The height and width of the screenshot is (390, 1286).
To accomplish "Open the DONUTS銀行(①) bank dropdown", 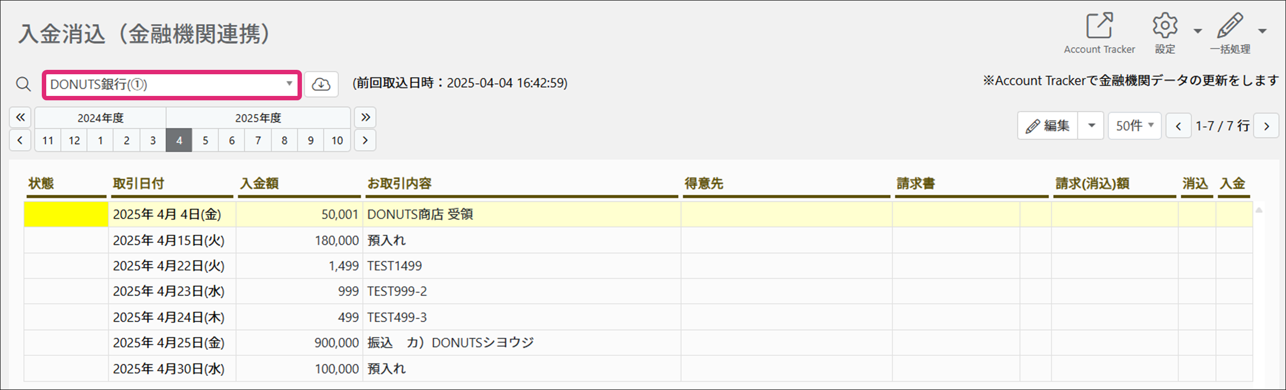I will [172, 85].
